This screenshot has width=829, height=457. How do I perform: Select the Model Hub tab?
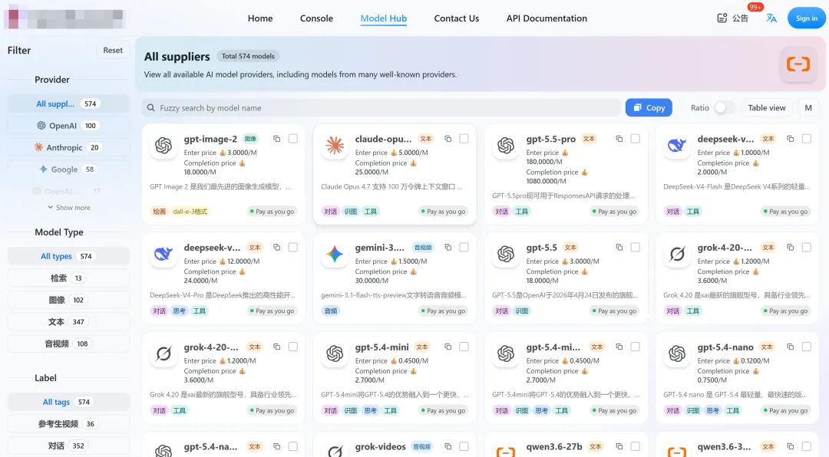383,18
